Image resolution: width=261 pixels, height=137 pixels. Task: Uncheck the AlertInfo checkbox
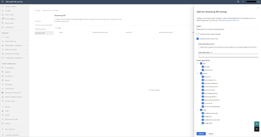tap(203, 67)
